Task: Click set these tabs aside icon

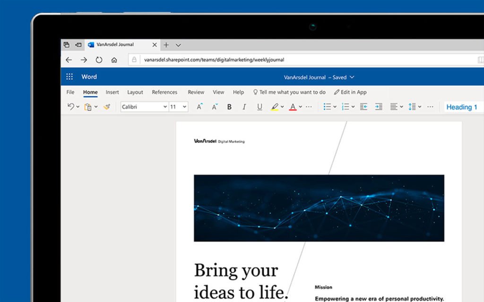Action: pos(78,45)
